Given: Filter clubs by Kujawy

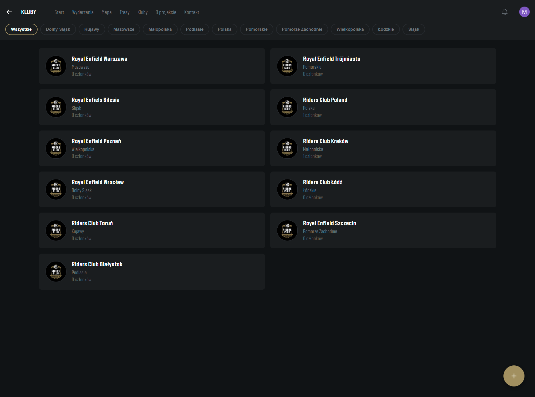Looking at the screenshot, I should [x=92, y=29].
